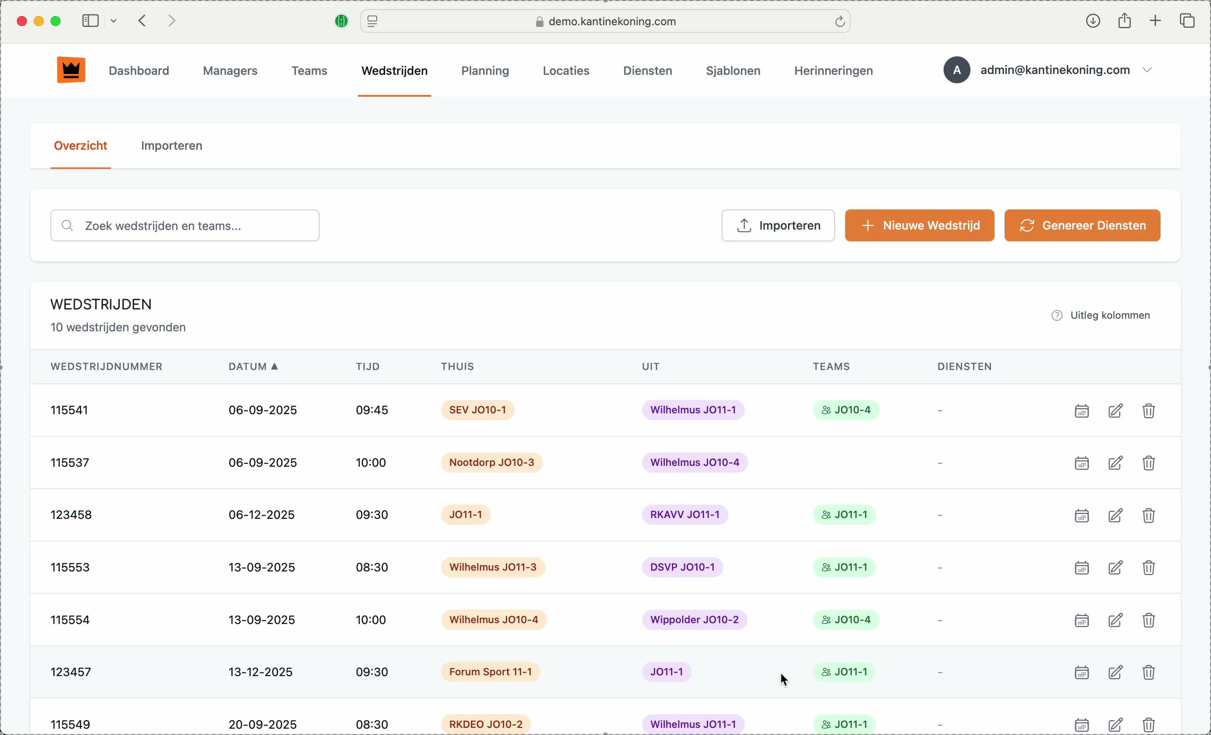
Task: Open the Uitleg kolommen help link
Action: [x=1101, y=316]
